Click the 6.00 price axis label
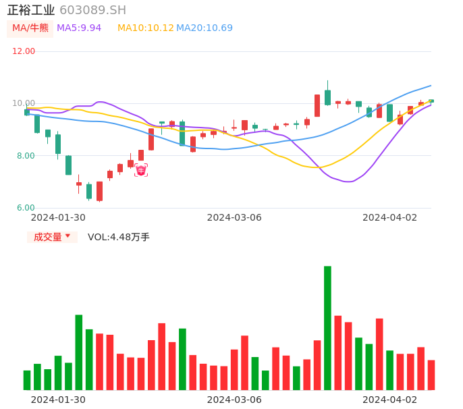This screenshot has height=409, width=463. 26,208
